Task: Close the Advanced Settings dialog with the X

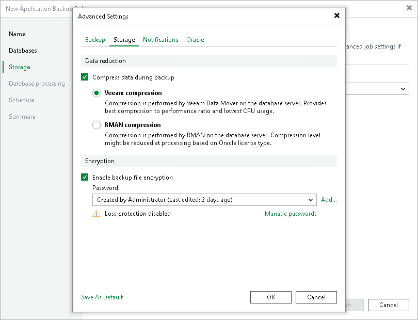Action: tap(337, 15)
